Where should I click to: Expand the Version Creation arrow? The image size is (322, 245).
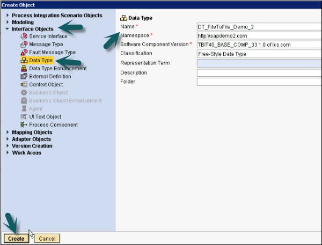pyautogui.click(x=8, y=146)
